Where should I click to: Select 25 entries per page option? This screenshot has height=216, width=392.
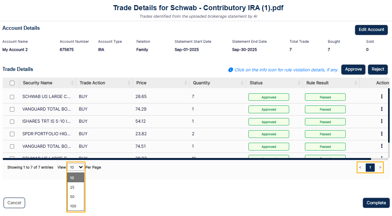coord(76,187)
